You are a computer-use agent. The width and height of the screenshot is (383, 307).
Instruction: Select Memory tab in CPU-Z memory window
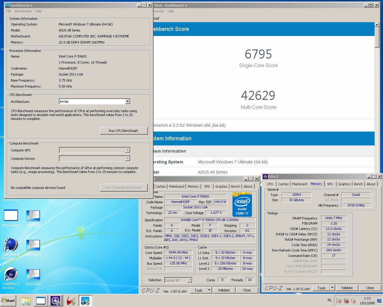coord(316,184)
